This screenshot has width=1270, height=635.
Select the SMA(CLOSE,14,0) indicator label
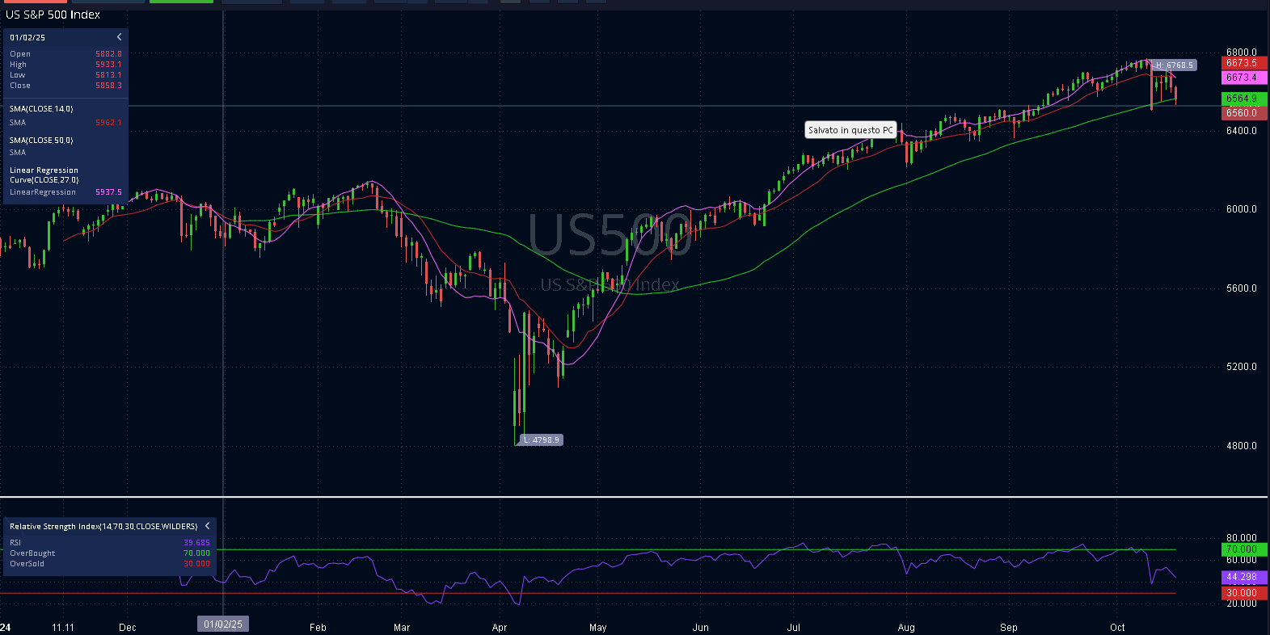pyautogui.click(x=41, y=109)
